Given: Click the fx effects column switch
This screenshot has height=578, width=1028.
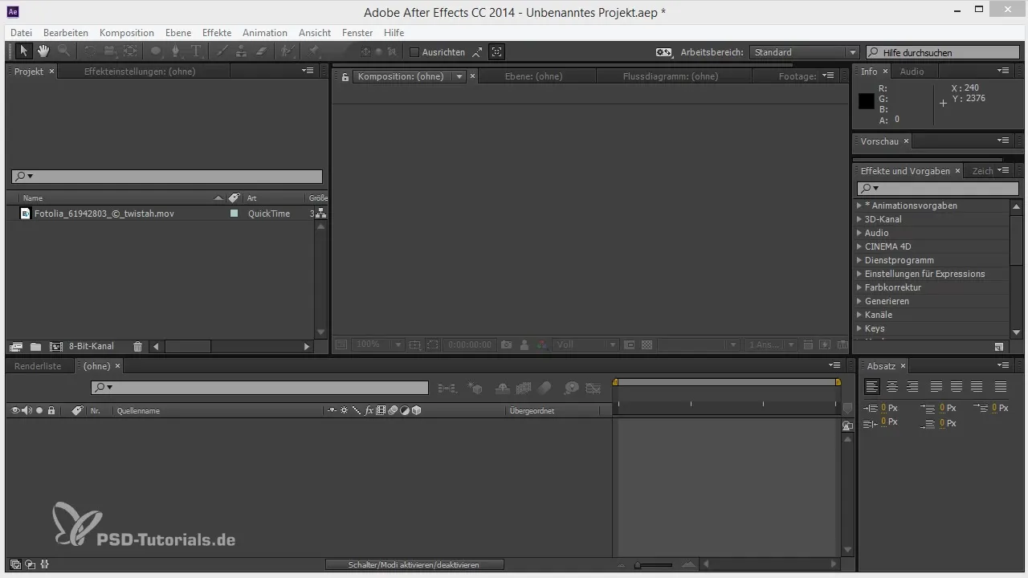Looking at the screenshot, I should click(369, 410).
